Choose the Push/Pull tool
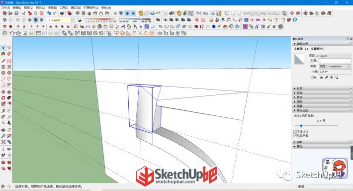The image size is (353, 191). [9, 92]
